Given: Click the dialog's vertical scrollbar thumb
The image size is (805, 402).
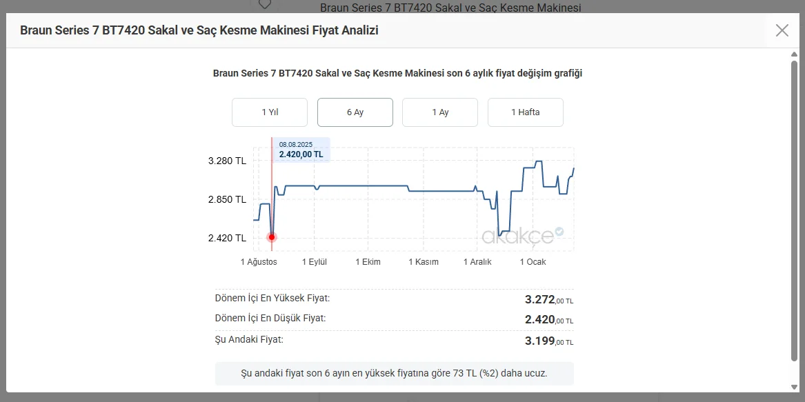Looking at the screenshot, I should tap(794, 207).
